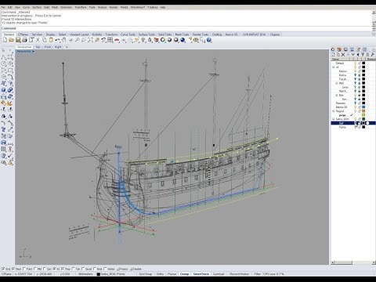Toggle the Vertex osnap checkbox
The height and width of the screenshot is (282, 376).
click(x=105, y=269)
